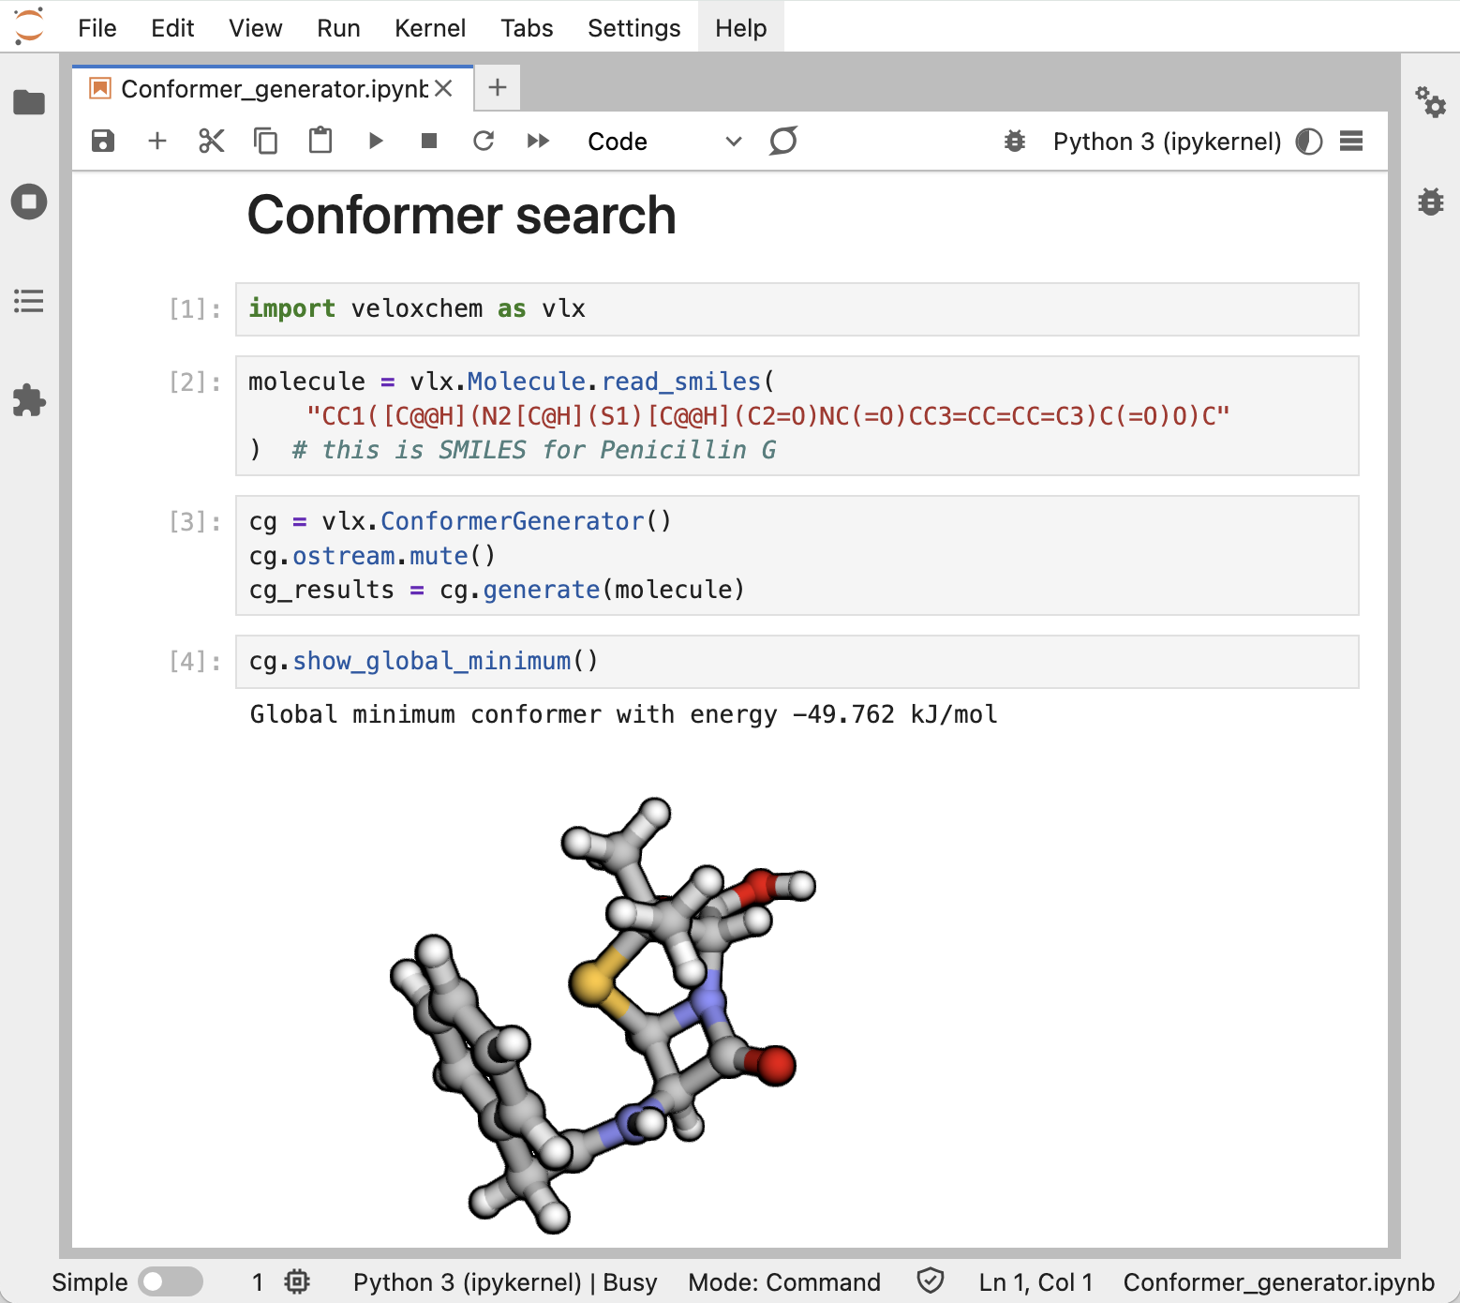
Task: Enable the debugger bug icon in toolbar
Action: pyautogui.click(x=1015, y=142)
